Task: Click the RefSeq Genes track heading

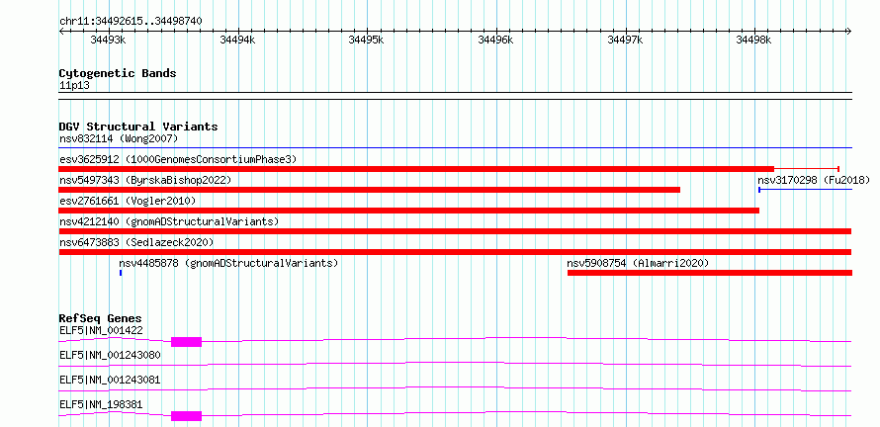Action: 101,319
